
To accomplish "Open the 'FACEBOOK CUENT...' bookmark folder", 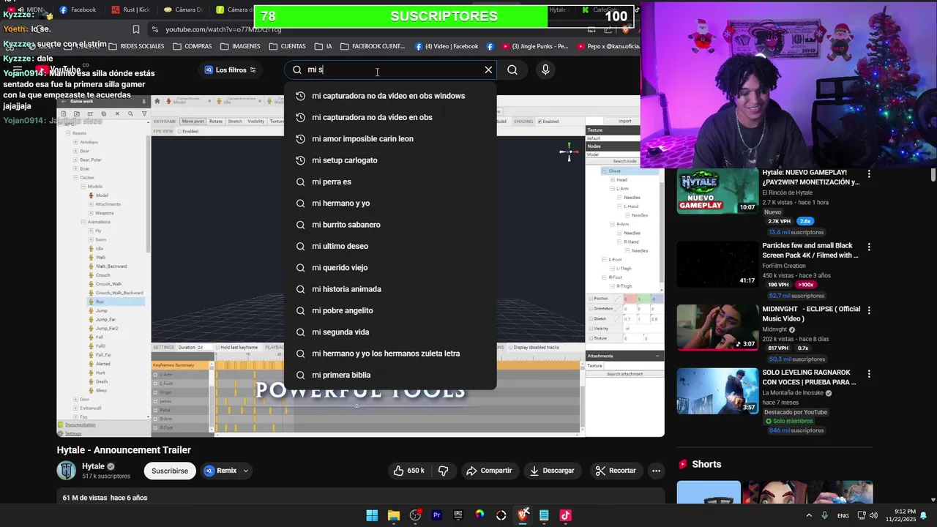I will (x=373, y=46).
